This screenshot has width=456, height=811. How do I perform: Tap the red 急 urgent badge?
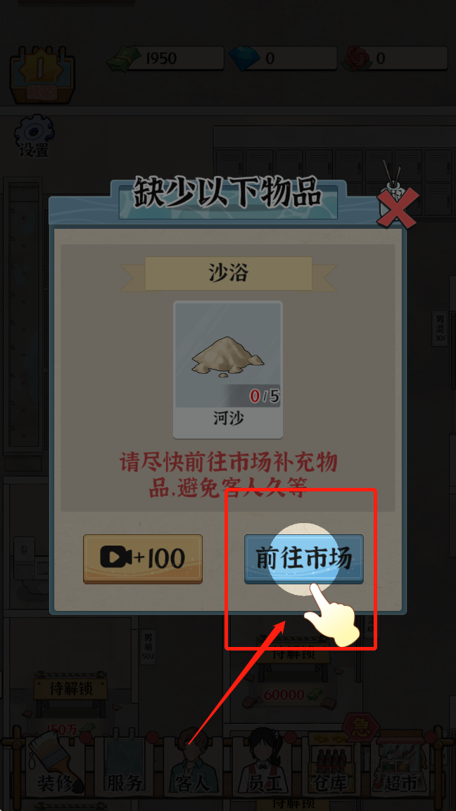point(362,729)
